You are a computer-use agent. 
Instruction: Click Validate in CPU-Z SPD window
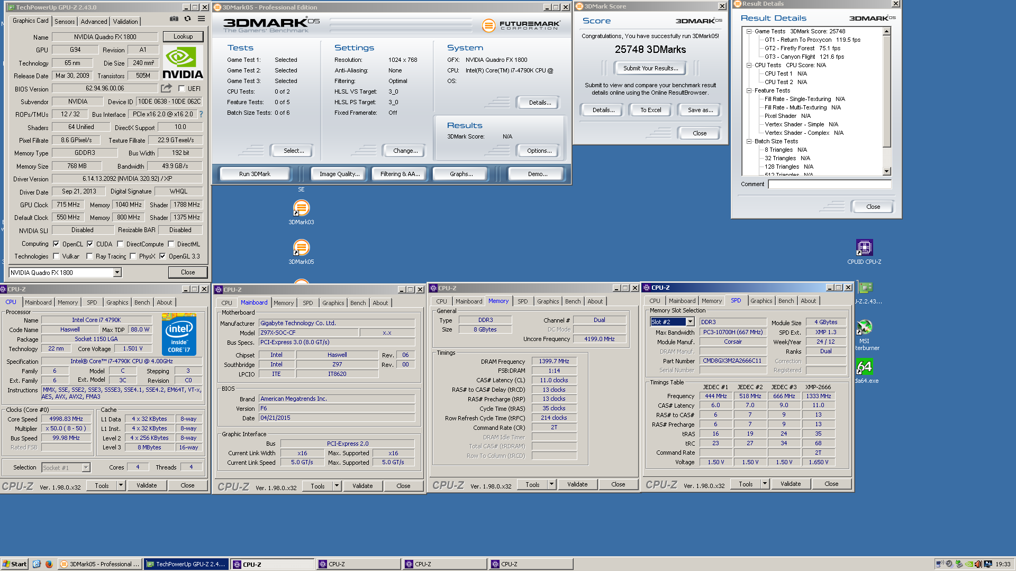tap(791, 484)
